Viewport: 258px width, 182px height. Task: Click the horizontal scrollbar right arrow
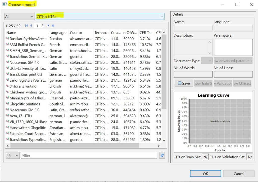[158, 146]
